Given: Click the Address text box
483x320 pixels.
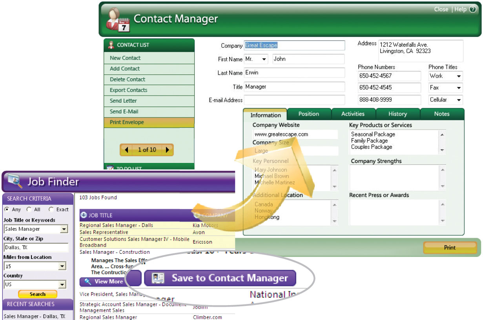Looking at the screenshot, I should pyautogui.click(x=420, y=51).
